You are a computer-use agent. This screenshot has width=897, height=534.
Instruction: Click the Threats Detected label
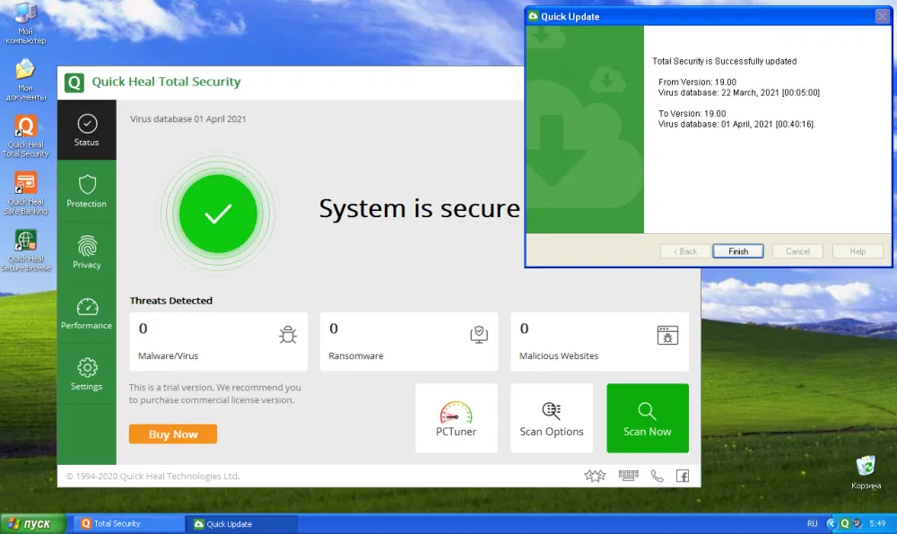tap(171, 301)
